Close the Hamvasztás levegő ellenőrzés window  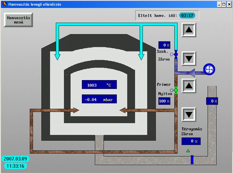229,4
